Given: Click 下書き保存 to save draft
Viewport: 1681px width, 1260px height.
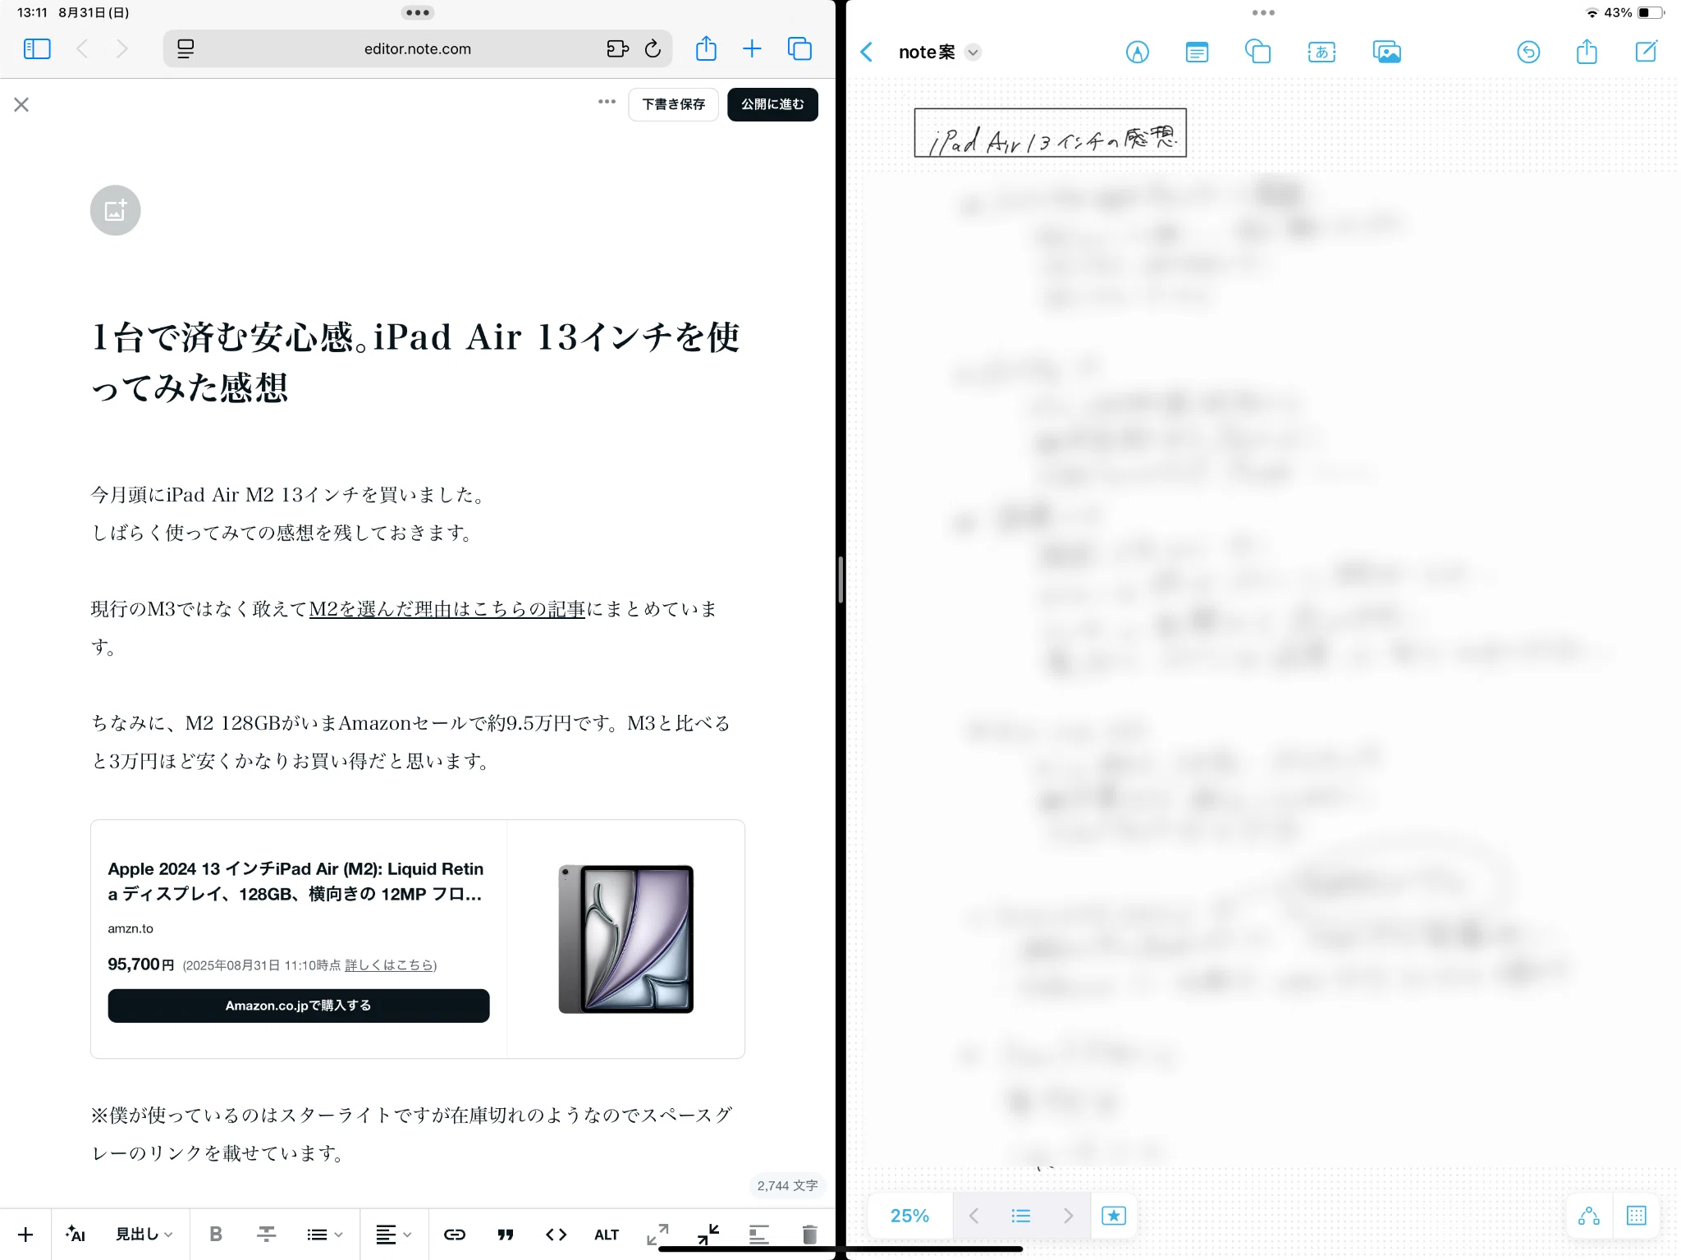Looking at the screenshot, I should click(673, 104).
